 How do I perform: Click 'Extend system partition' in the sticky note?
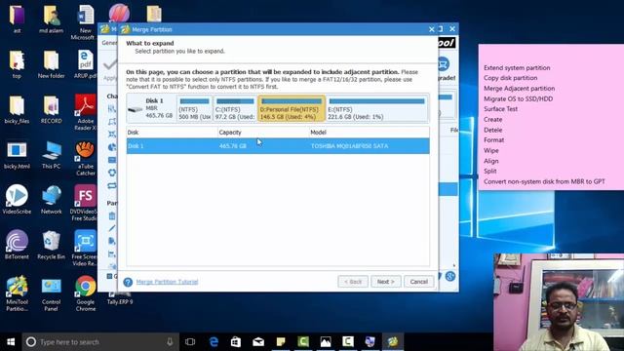[517, 67]
